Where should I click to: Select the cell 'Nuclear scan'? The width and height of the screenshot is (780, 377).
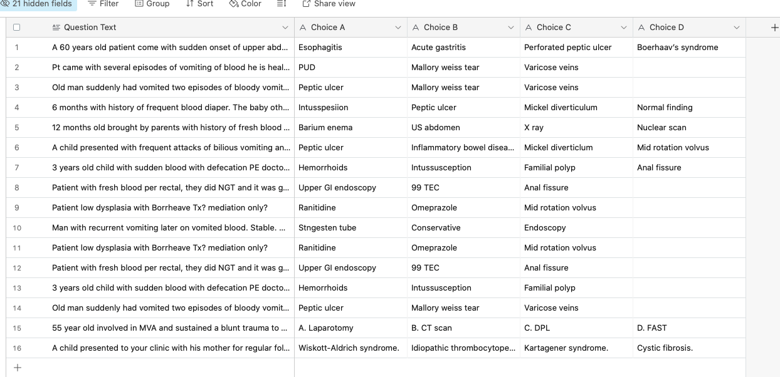pos(689,128)
